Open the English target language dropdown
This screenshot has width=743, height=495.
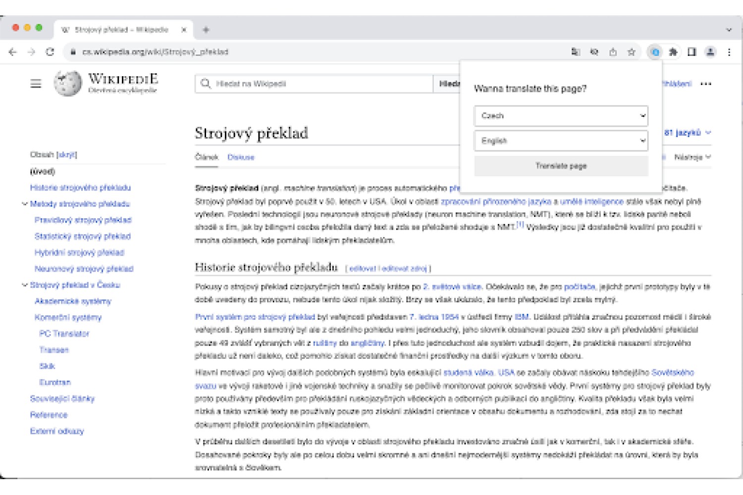pyautogui.click(x=561, y=141)
